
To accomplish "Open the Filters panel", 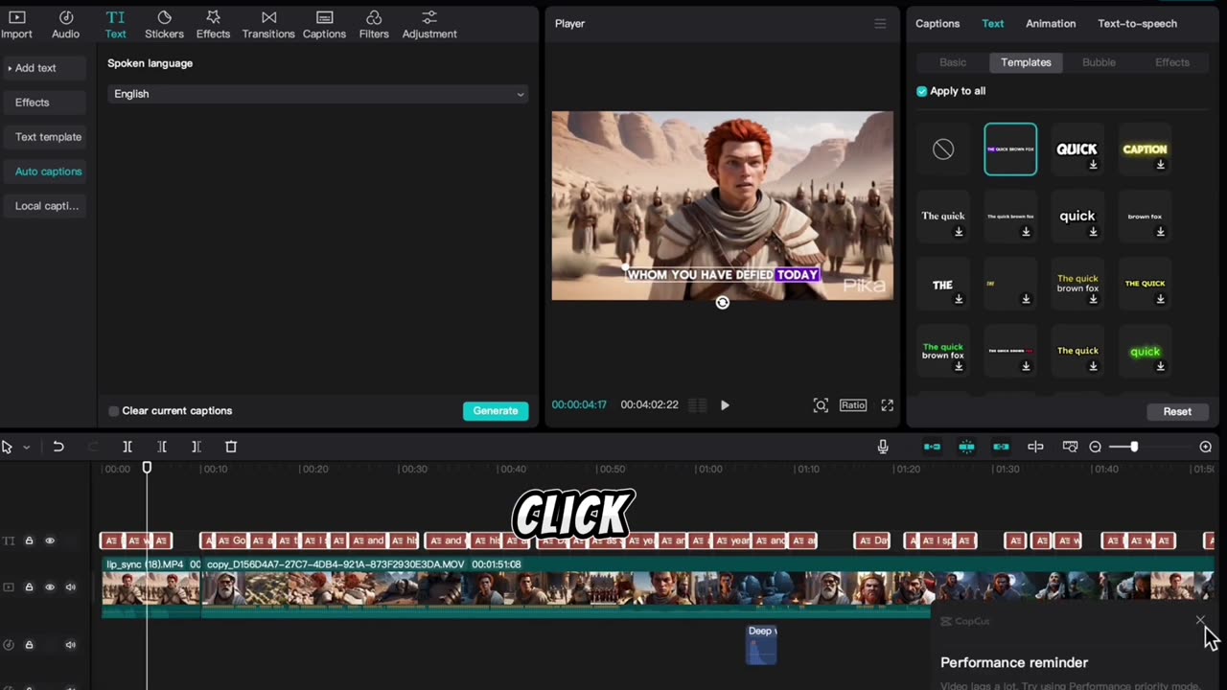I will [374, 24].
